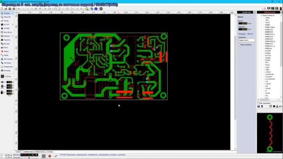The height and width of the screenshot is (159, 283).
Task: Open the last board tab at bottom
Action: 50,152
